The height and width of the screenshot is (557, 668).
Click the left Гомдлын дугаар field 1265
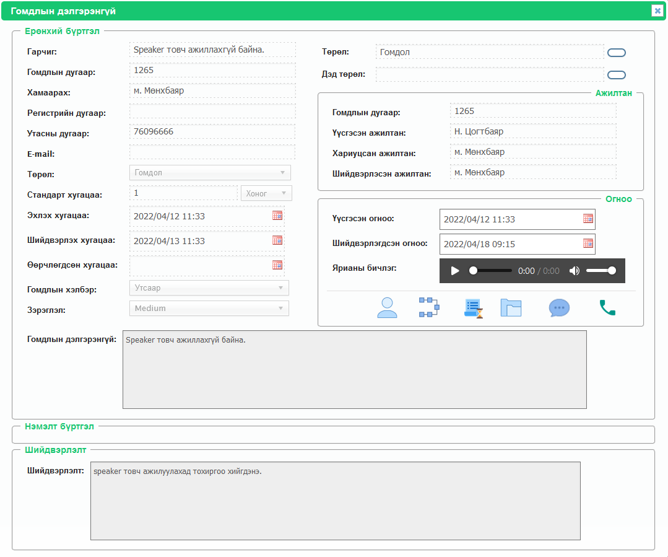click(212, 70)
